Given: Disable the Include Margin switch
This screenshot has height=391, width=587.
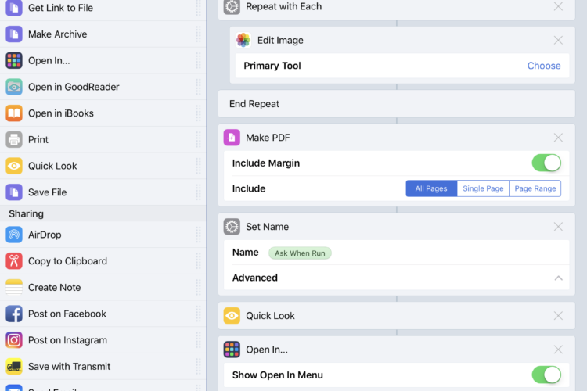Looking at the screenshot, I should 546,163.
